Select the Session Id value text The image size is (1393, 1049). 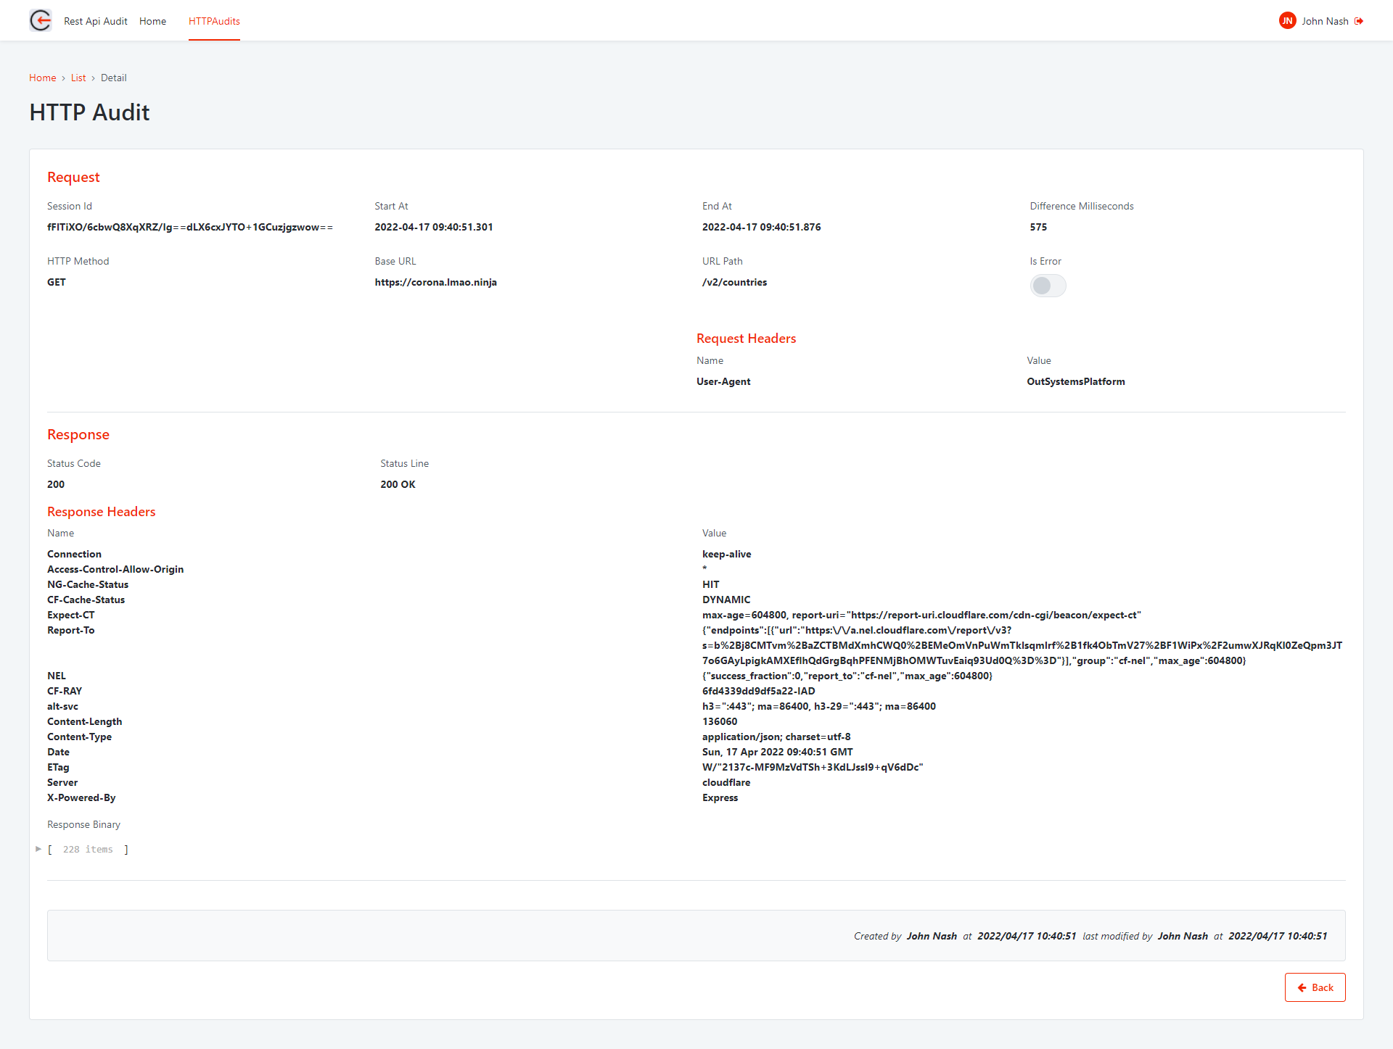coord(190,227)
